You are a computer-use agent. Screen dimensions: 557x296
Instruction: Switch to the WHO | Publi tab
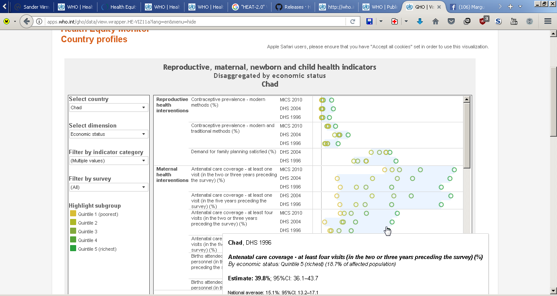point(380,7)
